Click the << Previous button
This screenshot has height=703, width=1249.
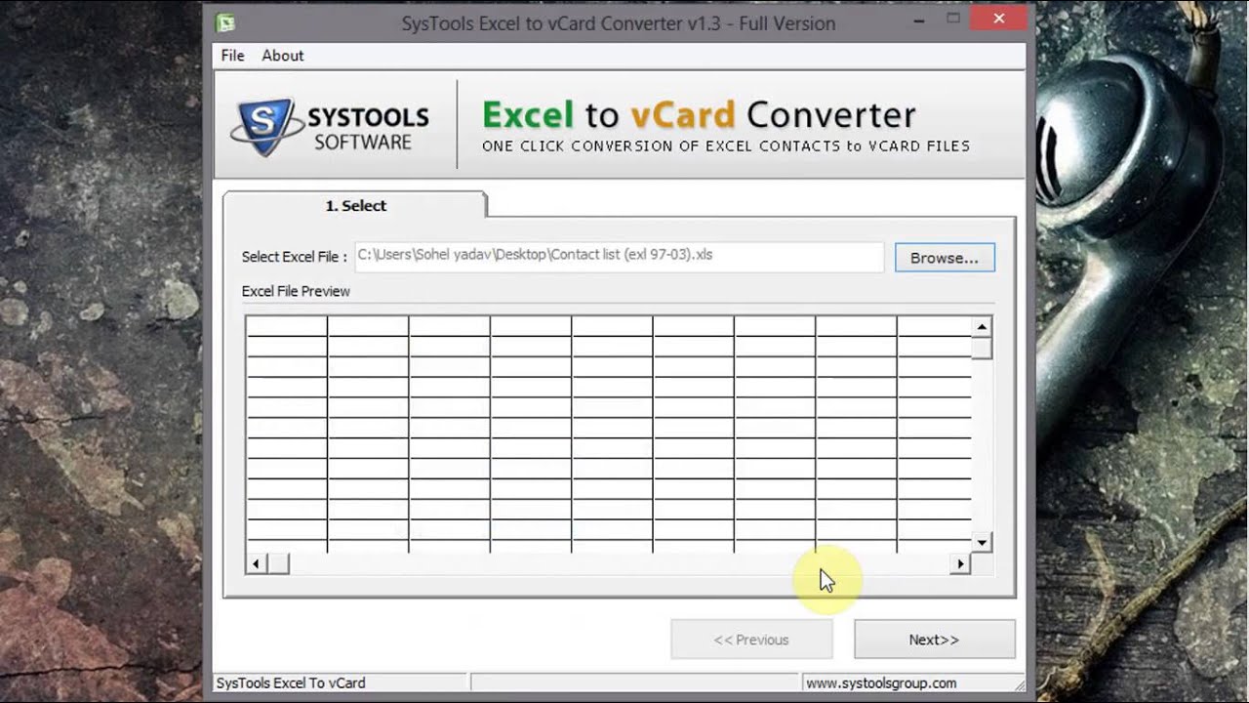point(751,640)
